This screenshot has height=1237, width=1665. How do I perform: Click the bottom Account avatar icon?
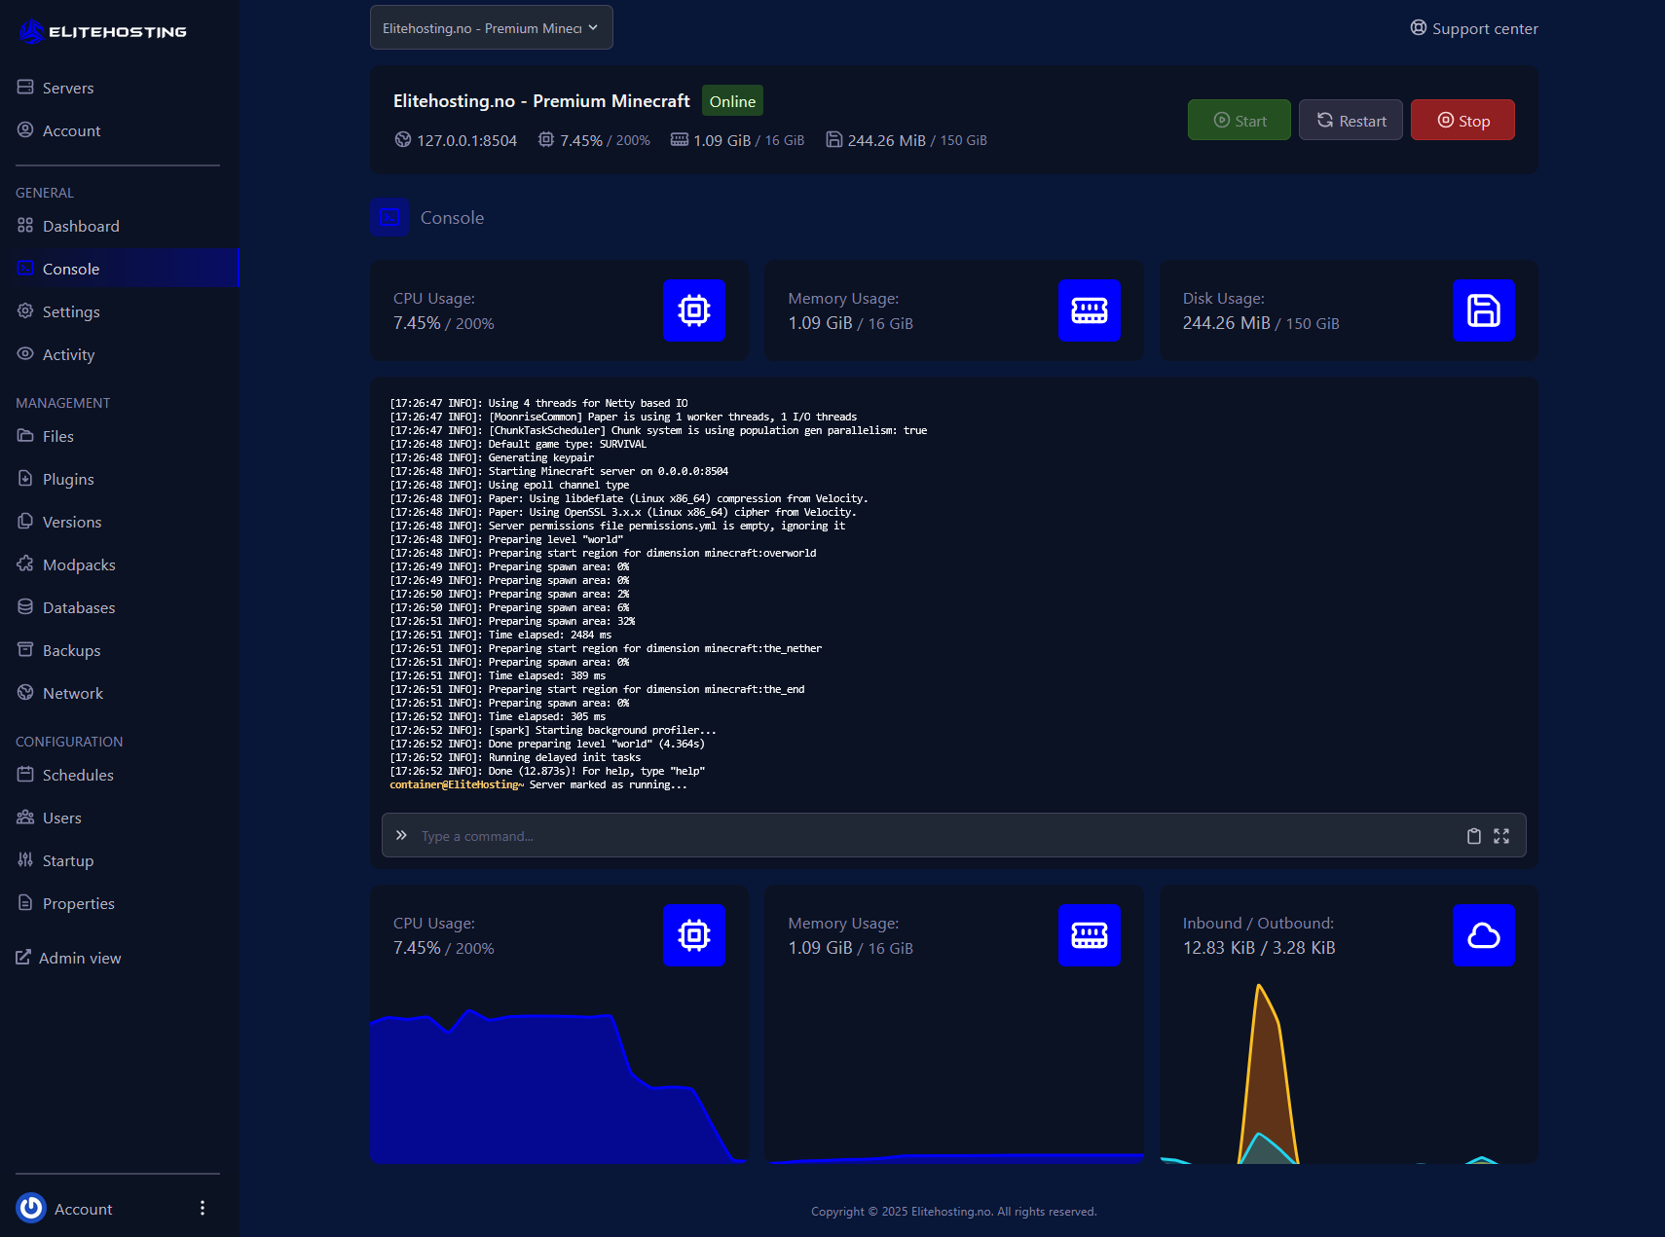[x=31, y=1208]
